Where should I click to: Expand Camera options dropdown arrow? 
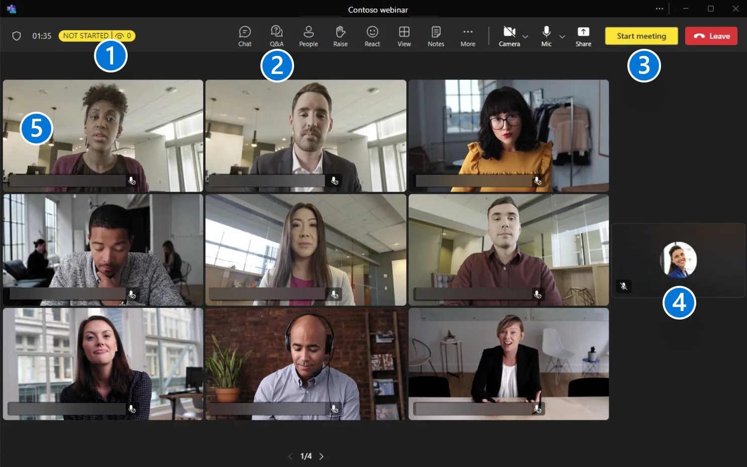pos(525,36)
